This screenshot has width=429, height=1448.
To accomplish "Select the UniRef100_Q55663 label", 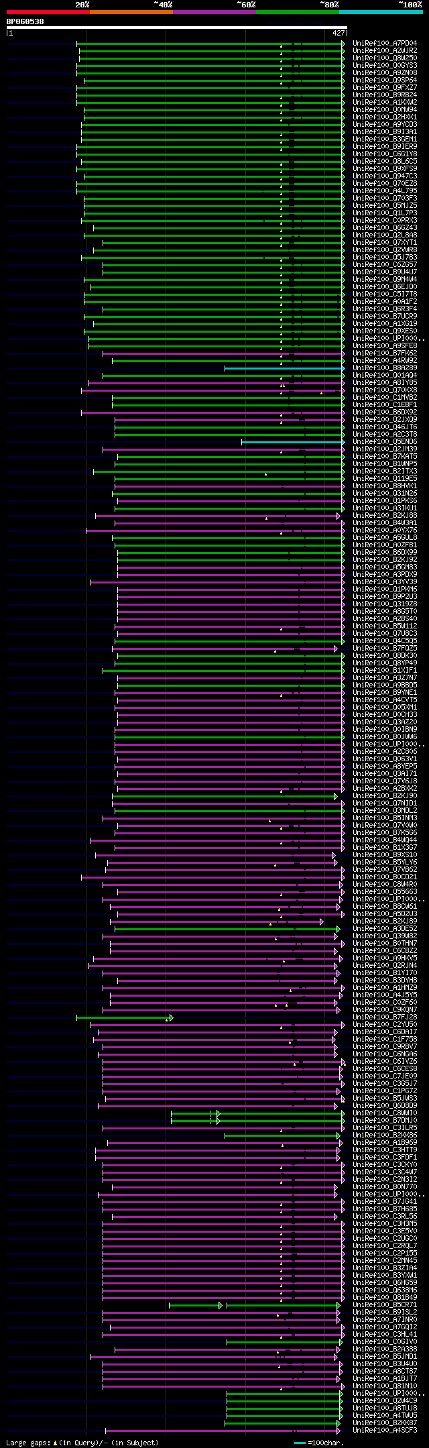I will click(x=385, y=892).
